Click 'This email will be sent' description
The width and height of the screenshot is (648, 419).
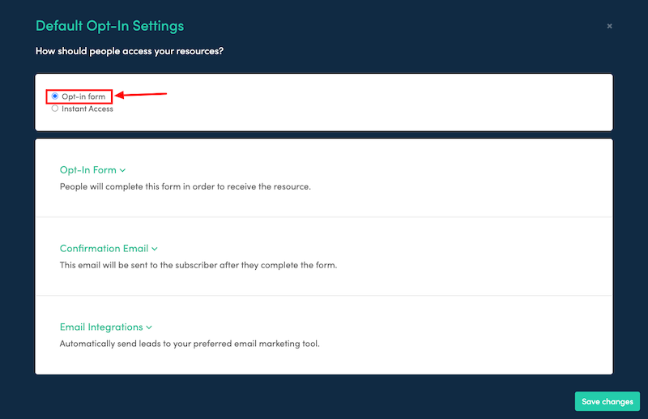pyautogui.click(x=198, y=265)
